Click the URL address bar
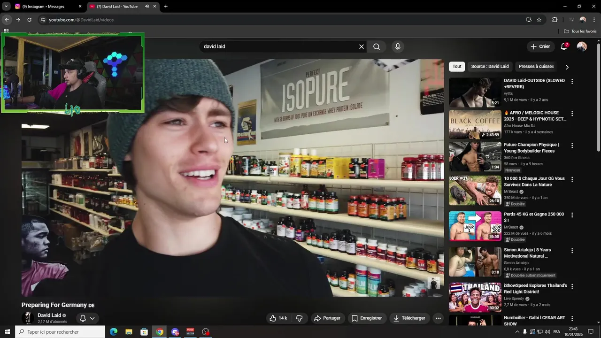Viewport: 601px width, 338px height. pos(282,20)
